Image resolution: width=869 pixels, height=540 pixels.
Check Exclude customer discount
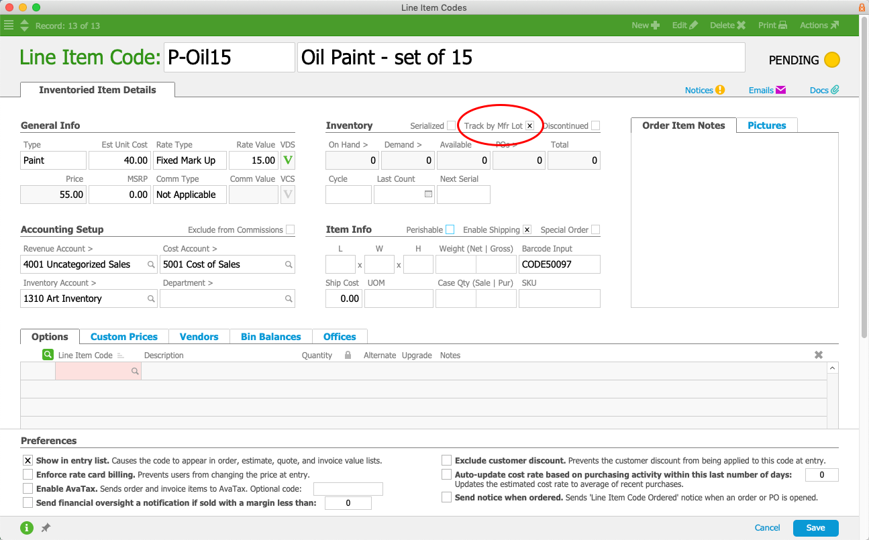click(x=446, y=461)
